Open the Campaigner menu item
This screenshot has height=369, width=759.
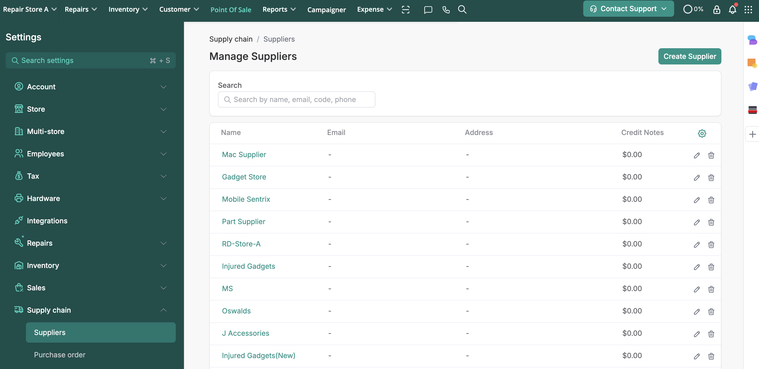point(326,10)
